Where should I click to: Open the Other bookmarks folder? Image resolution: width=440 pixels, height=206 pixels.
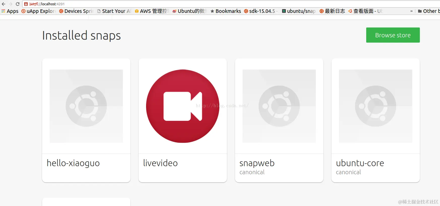[x=429, y=11]
